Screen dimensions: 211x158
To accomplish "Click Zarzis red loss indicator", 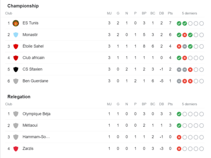I will coord(179,149).
